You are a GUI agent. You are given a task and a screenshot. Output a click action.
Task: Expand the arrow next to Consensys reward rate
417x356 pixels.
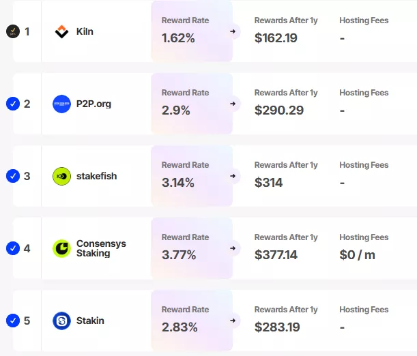pos(233,248)
